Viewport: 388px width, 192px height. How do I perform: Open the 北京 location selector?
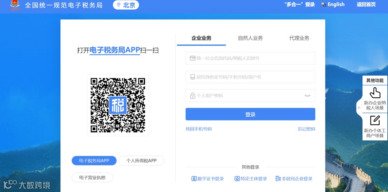tap(126, 5)
